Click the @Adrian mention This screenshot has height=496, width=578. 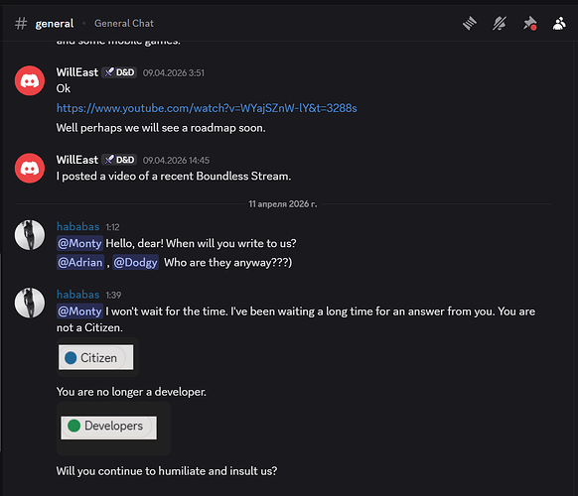coord(80,263)
